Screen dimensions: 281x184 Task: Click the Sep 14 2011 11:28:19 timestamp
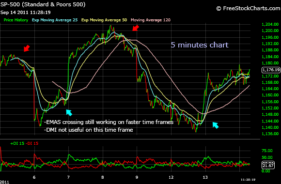pos(26,13)
